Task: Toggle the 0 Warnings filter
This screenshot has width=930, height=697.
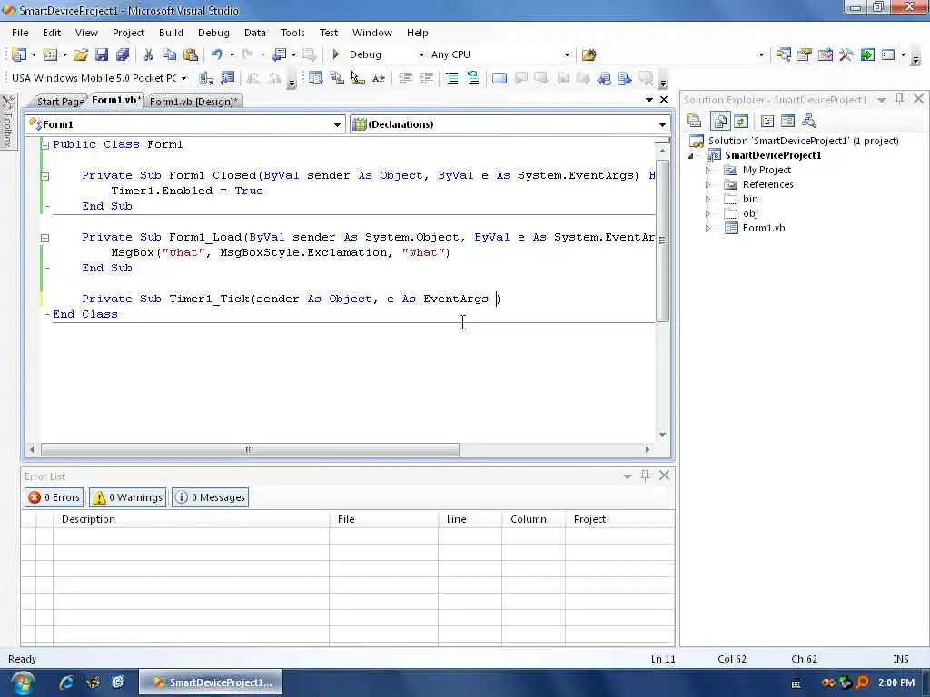Action: click(127, 497)
